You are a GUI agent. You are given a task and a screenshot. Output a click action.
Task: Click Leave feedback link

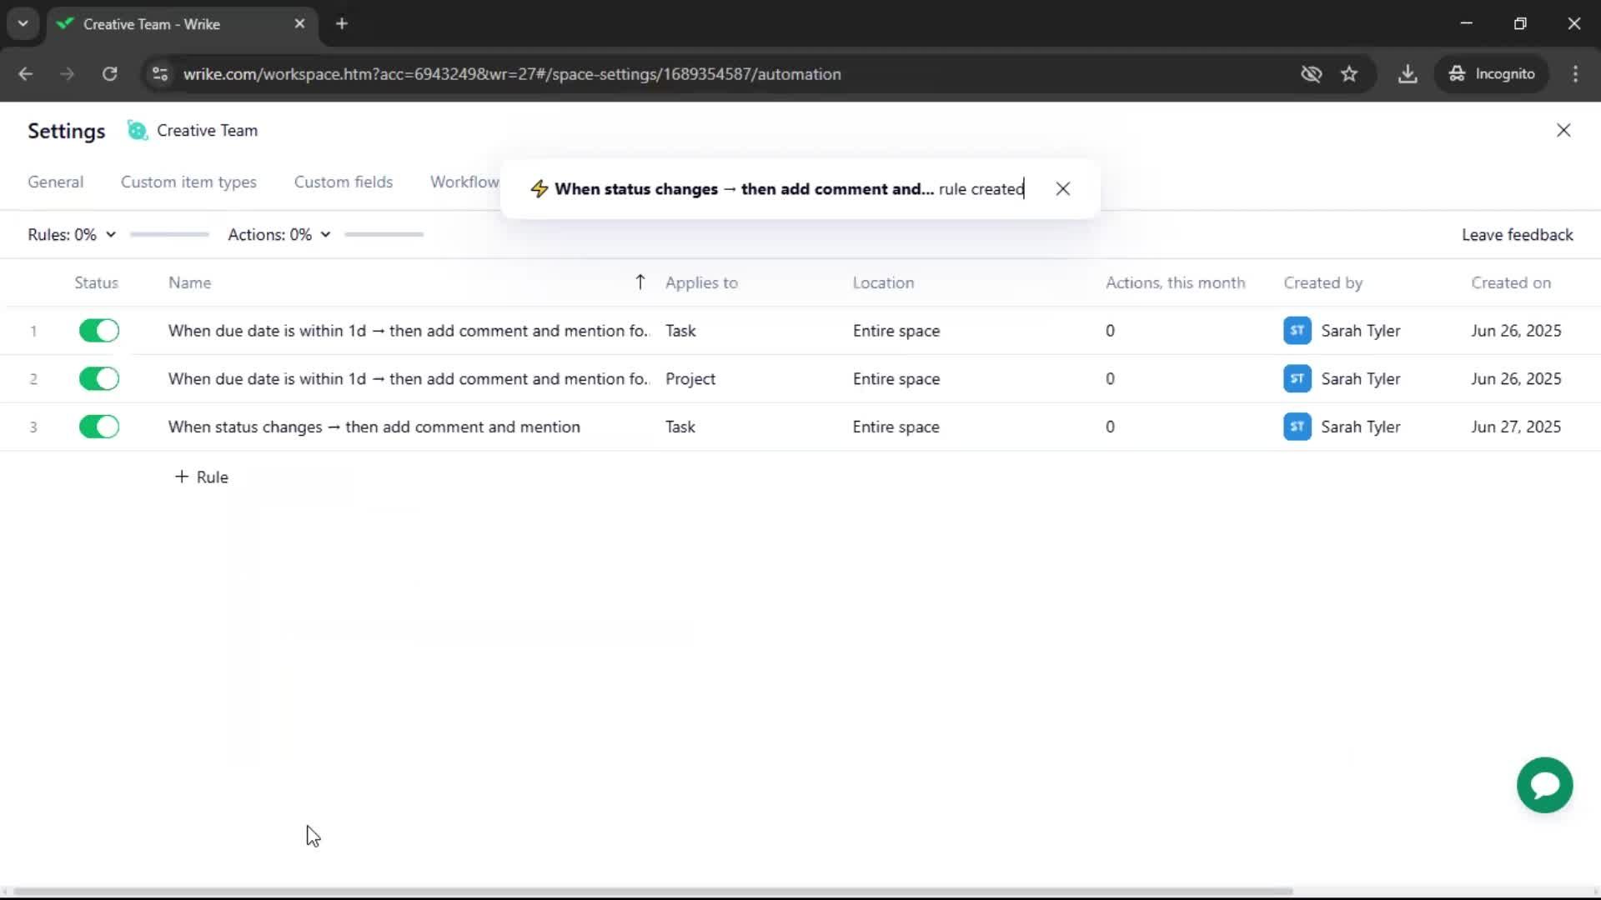click(x=1517, y=235)
